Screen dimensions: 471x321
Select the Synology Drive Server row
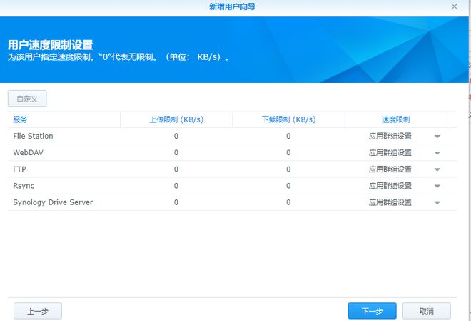pyautogui.click(x=53, y=202)
